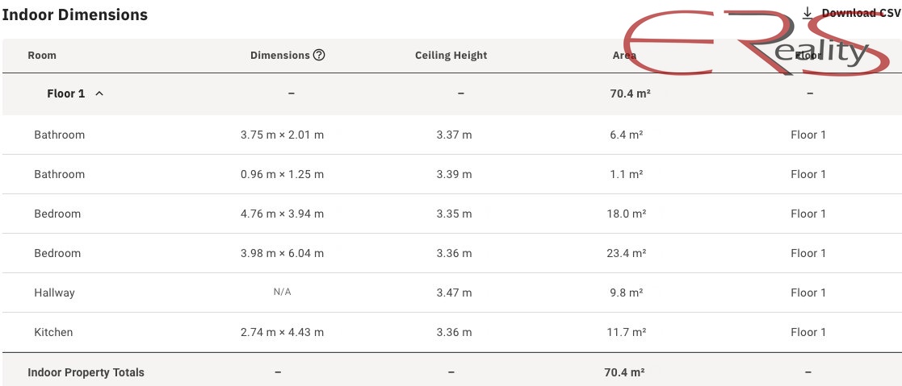Click the Area column header
Viewport: 902px width, 386px height.
click(625, 55)
